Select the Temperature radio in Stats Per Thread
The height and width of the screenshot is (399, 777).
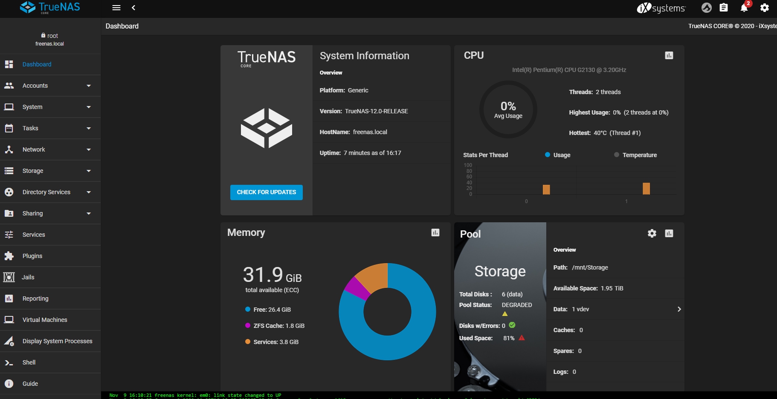(x=617, y=155)
